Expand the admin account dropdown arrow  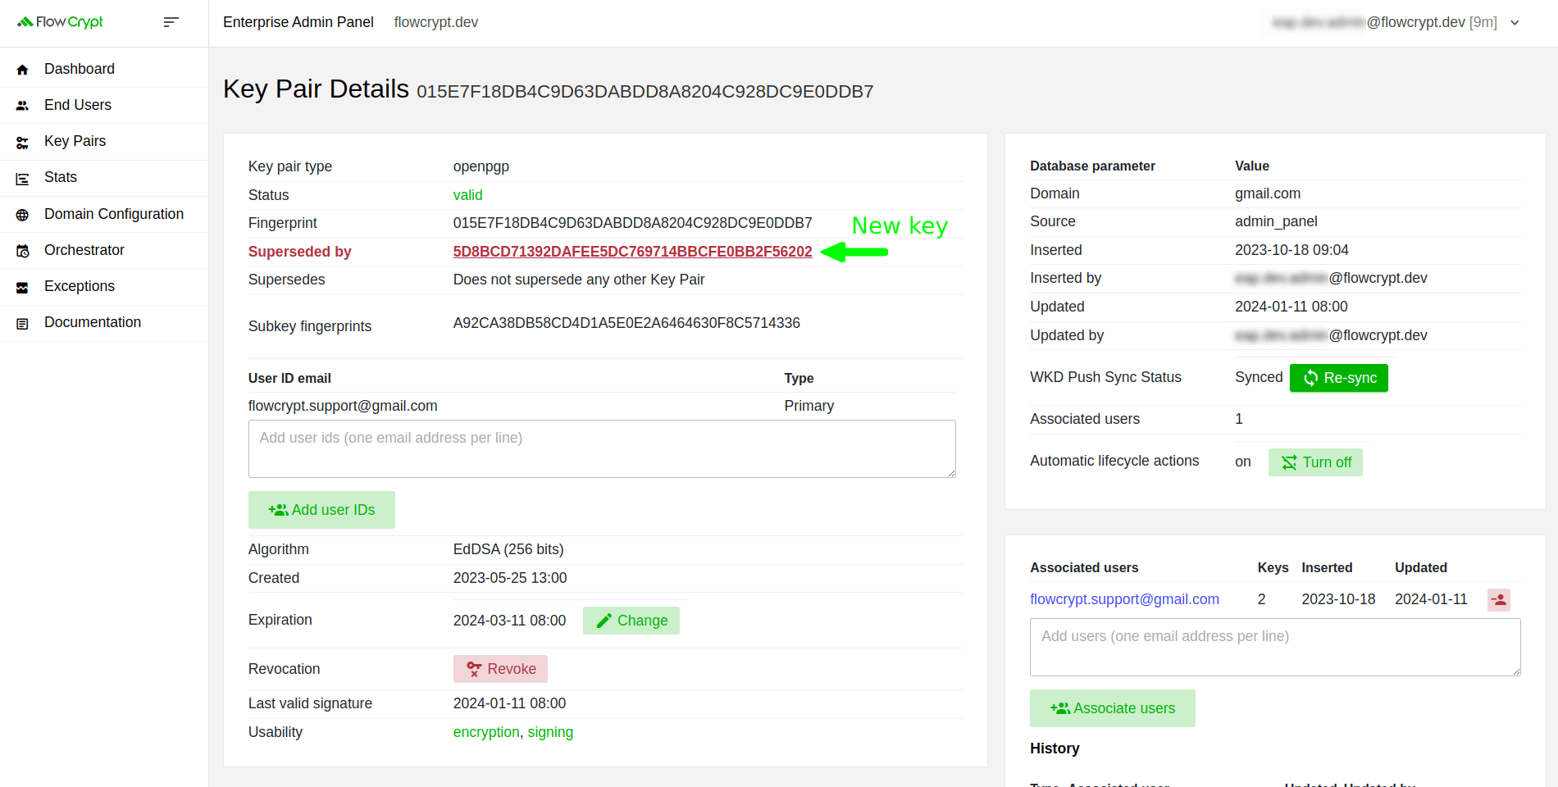[x=1515, y=23]
